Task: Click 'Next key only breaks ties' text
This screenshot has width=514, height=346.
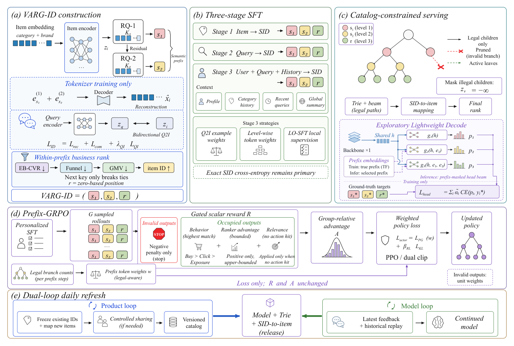Action: [97, 177]
